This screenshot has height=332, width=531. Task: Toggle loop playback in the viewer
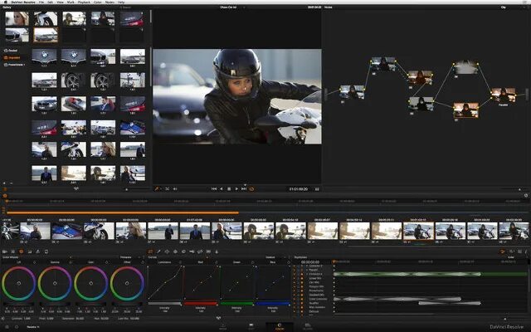(x=251, y=189)
